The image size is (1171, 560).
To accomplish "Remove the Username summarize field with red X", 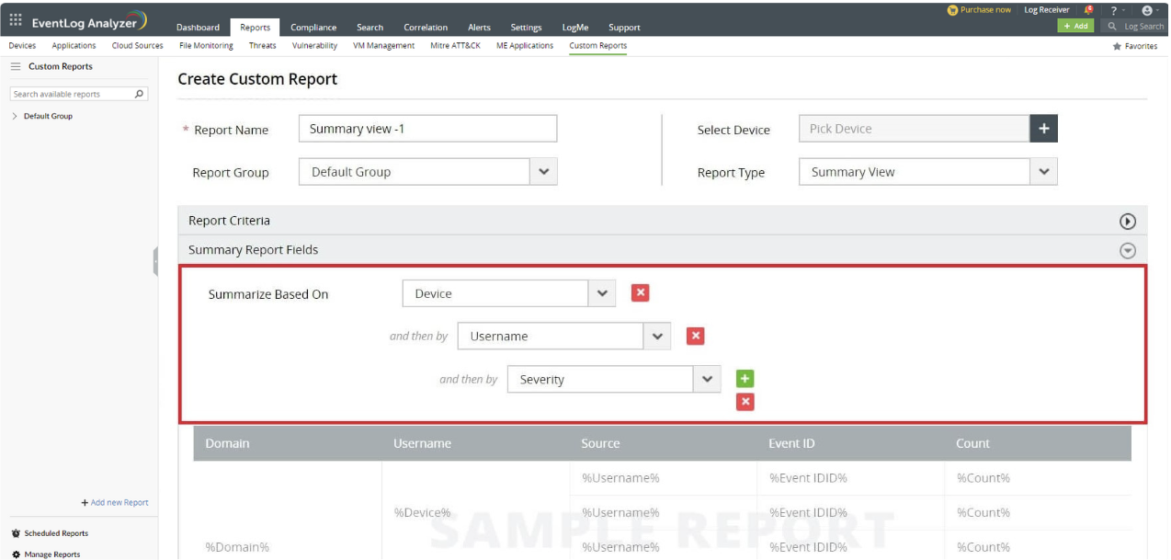I will (x=696, y=337).
